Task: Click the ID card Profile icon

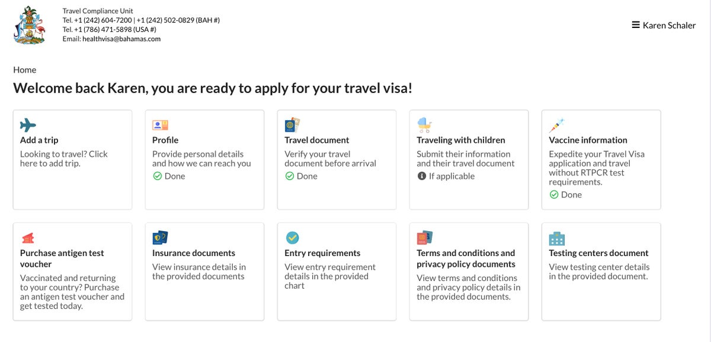Action: [x=160, y=125]
